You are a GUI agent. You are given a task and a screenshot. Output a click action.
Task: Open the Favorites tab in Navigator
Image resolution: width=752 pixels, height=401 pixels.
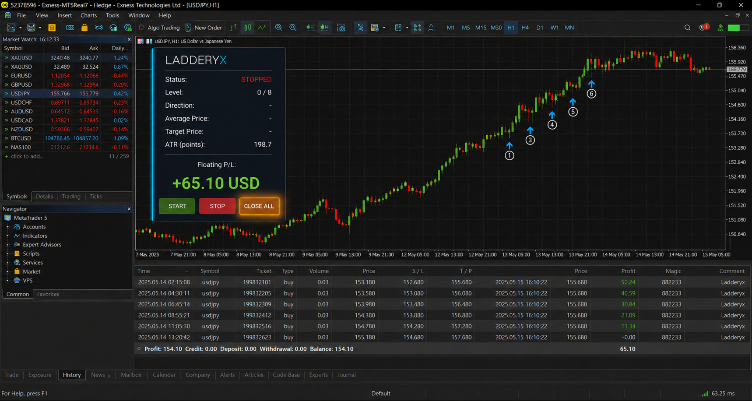click(48, 294)
